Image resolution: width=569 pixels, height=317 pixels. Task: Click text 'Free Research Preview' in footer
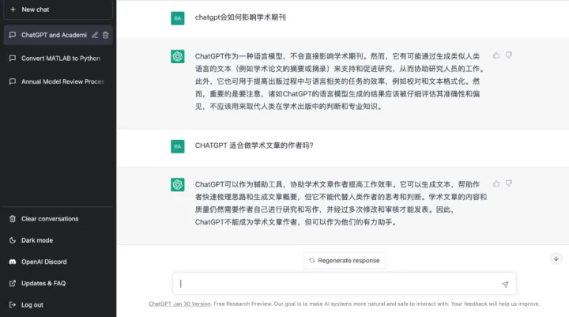(x=242, y=304)
